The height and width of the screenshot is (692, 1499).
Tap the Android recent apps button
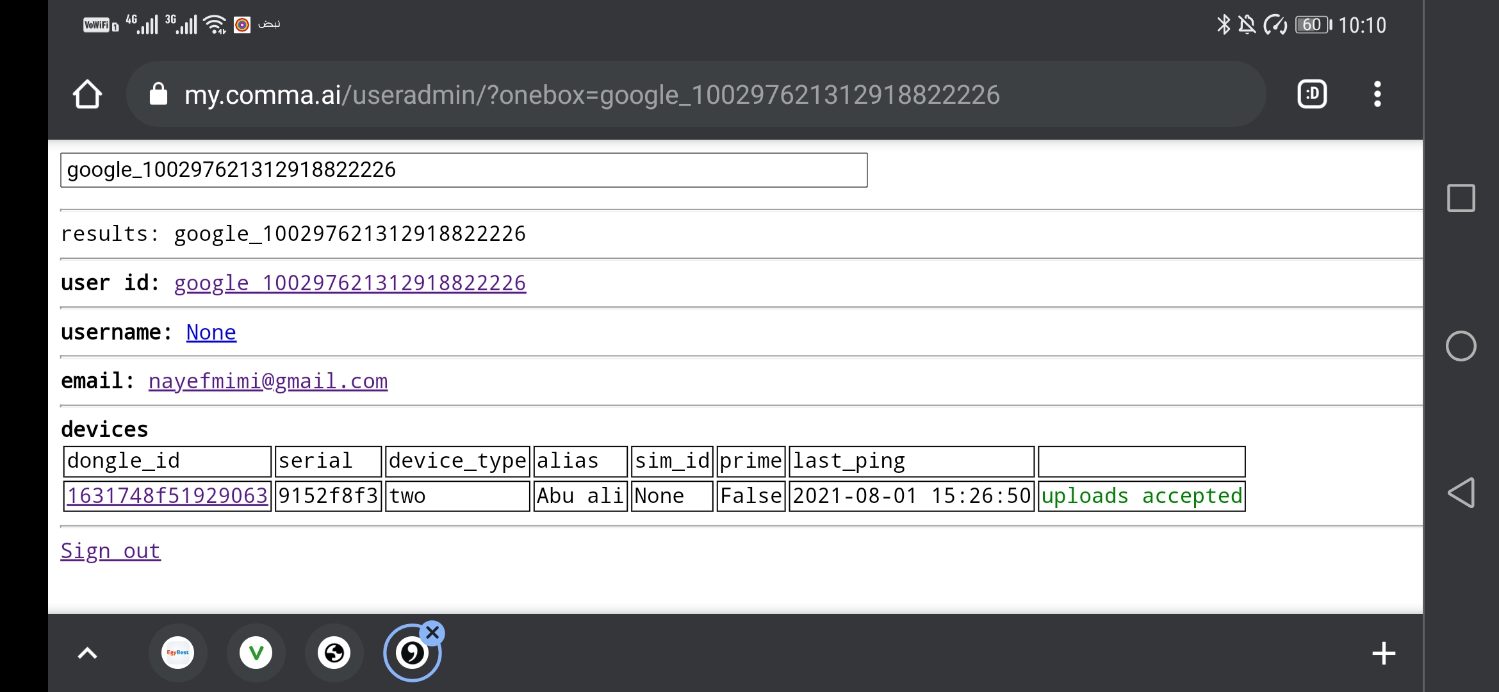coord(1461,198)
